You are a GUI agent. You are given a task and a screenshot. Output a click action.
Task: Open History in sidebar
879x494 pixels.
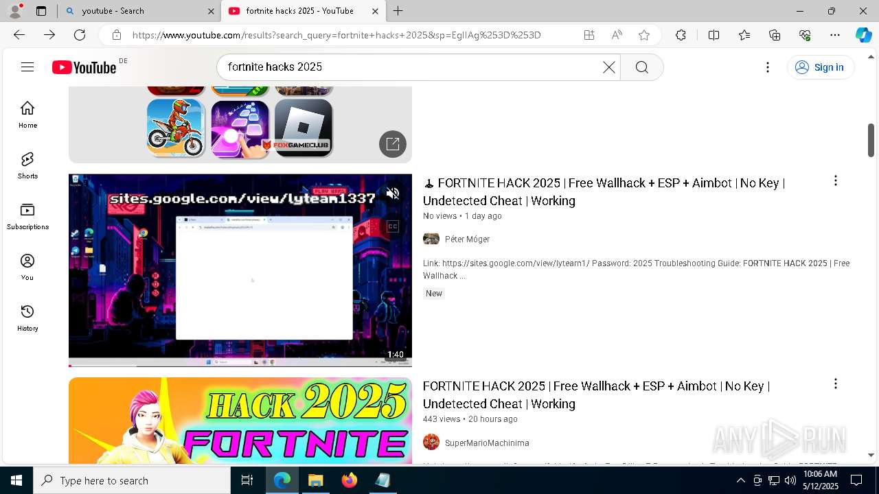27,318
